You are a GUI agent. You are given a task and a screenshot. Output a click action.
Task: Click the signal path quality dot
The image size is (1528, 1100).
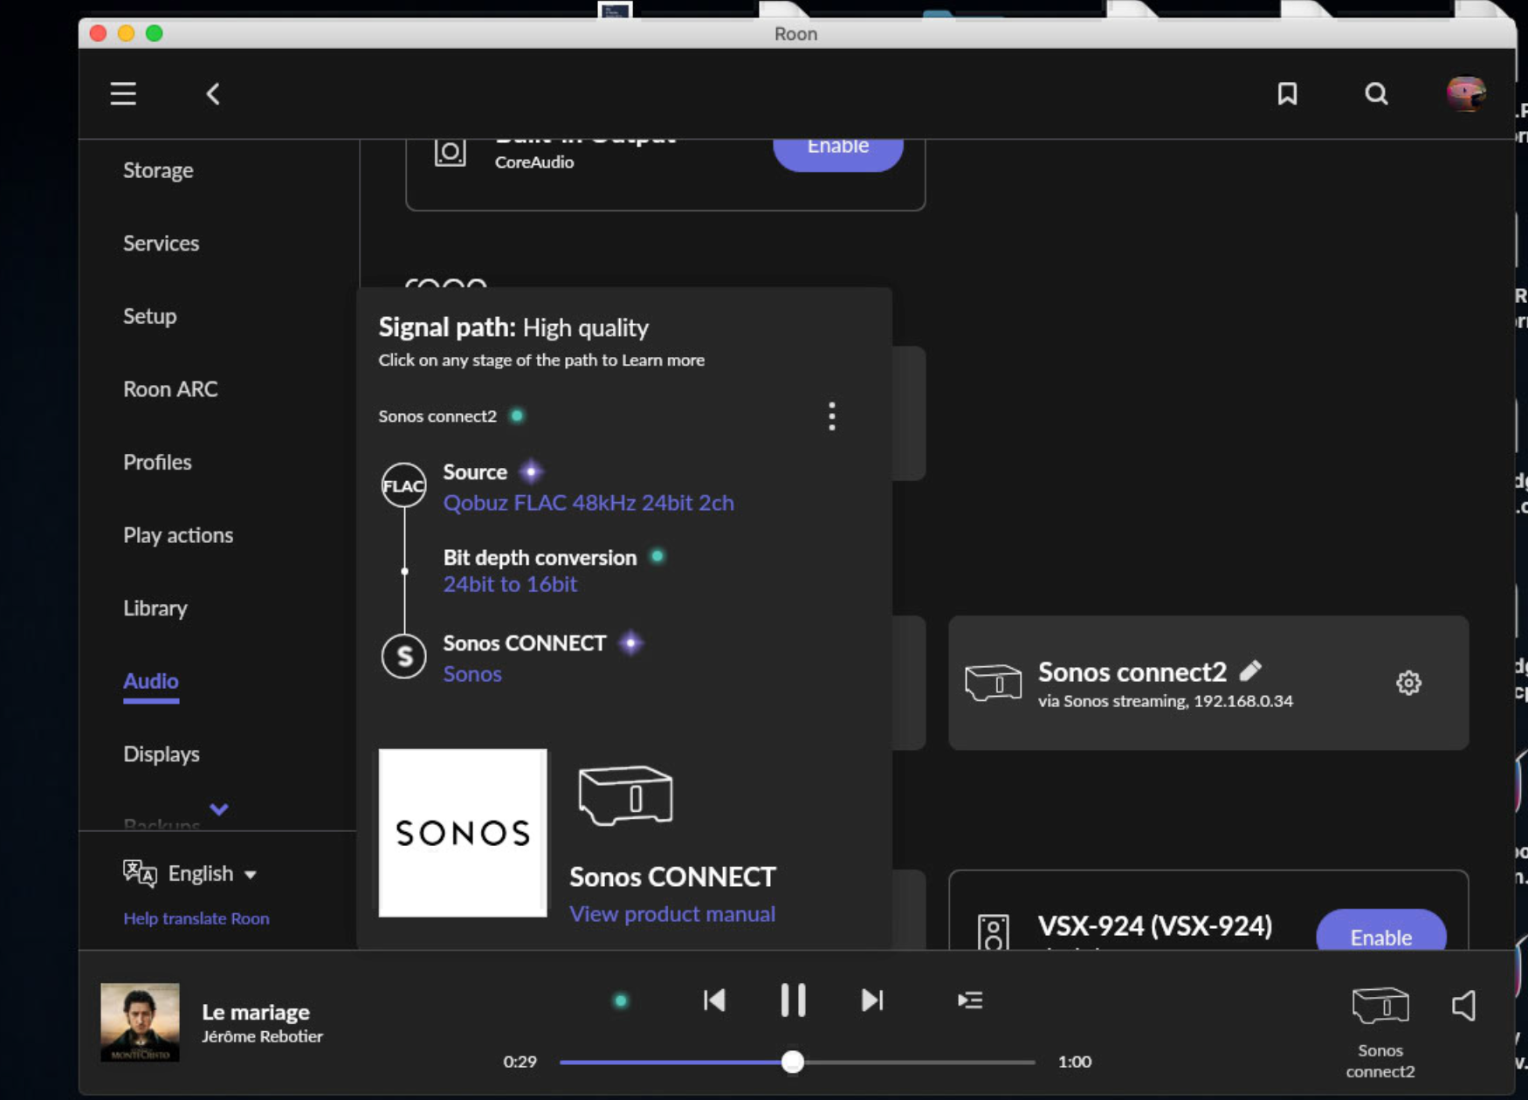(x=621, y=1000)
